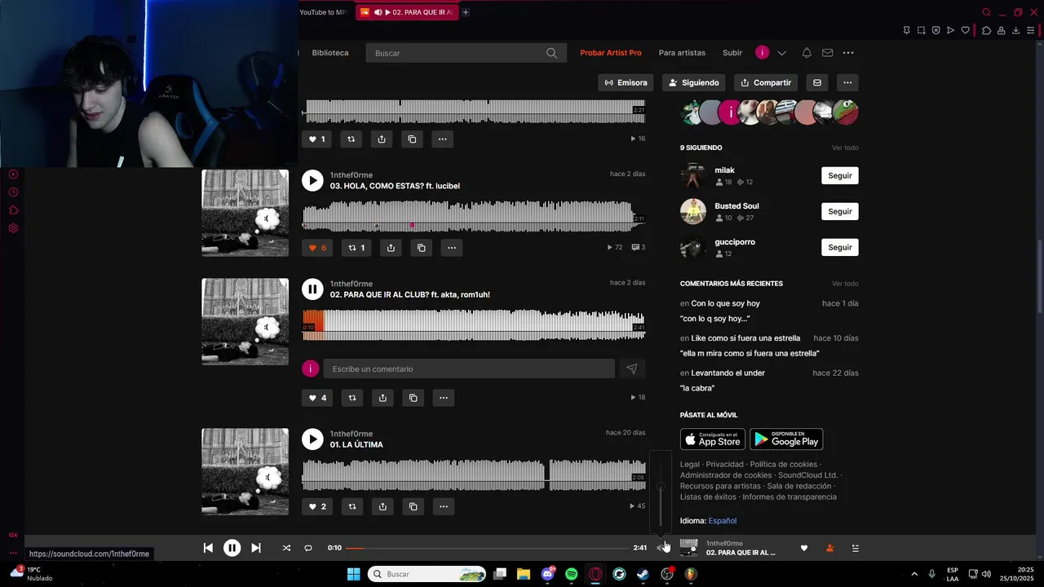Viewport: 1044px width, 587px height.
Task: Send the comment with paper plane icon
Action: [631, 369]
